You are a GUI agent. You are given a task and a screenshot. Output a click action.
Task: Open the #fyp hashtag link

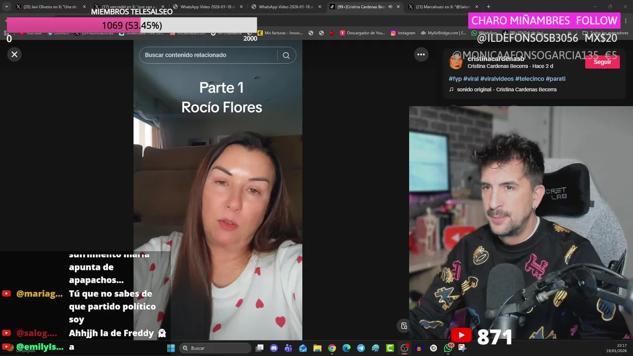tap(455, 79)
